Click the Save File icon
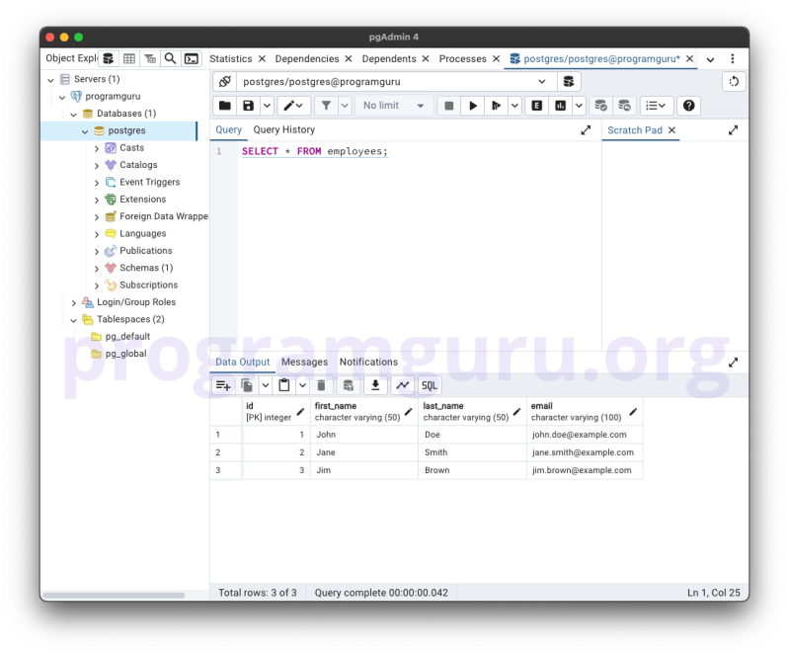 pyautogui.click(x=248, y=106)
